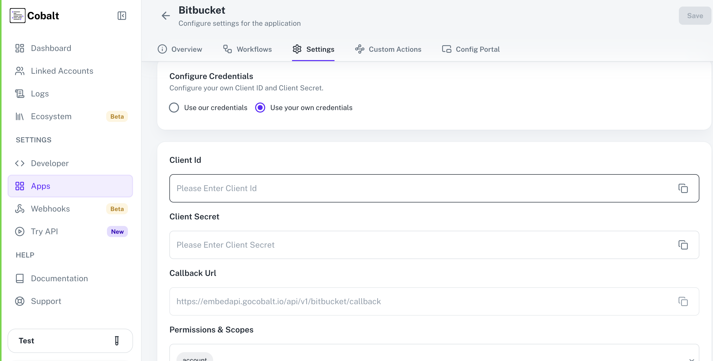The height and width of the screenshot is (361, 713).
Task: Click the Please Enter Client Id field
Action: point(332,188)
